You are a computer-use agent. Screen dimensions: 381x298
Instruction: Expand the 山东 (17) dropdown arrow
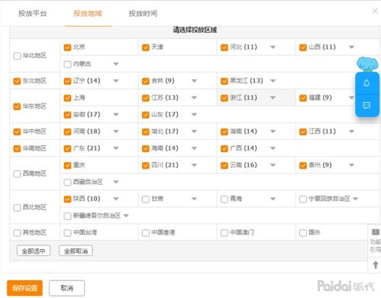[x=194, y=115]
